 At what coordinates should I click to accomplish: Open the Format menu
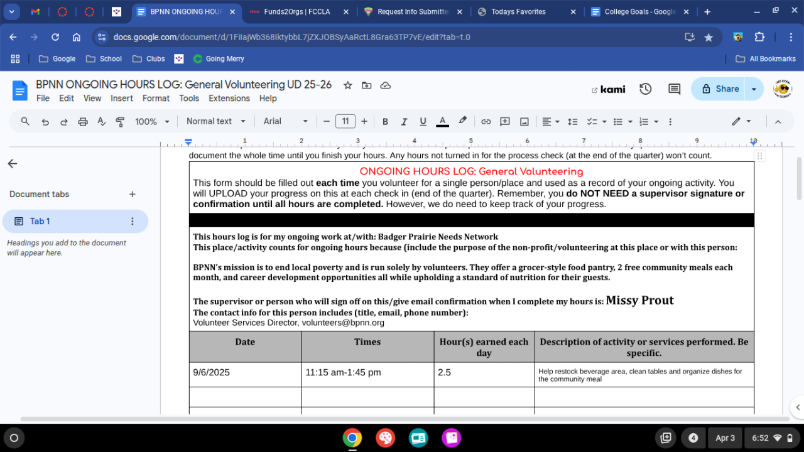point(156,98)
